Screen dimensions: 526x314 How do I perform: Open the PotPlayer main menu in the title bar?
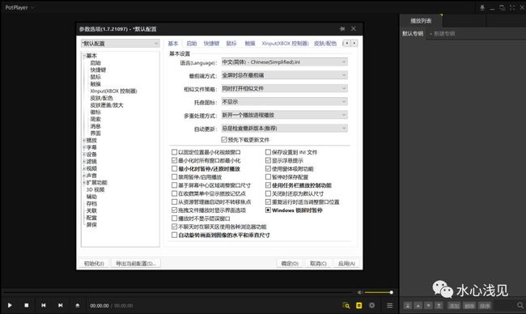pos(19,7)
